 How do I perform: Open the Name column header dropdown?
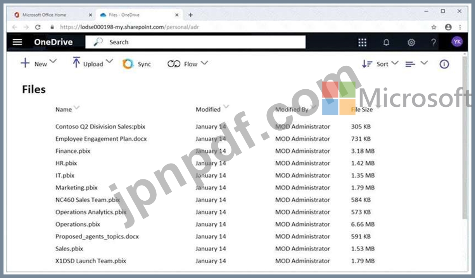coord(76,107)
